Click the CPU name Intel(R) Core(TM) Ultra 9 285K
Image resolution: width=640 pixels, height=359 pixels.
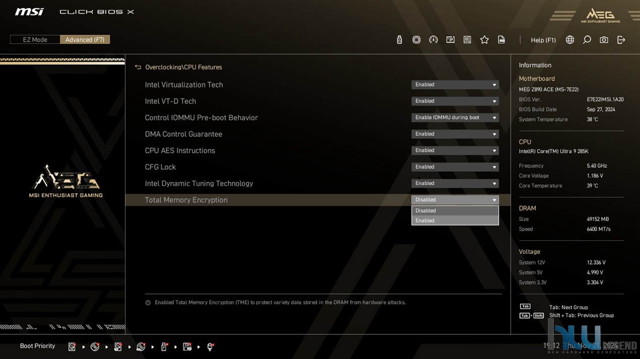pos(554,151)
